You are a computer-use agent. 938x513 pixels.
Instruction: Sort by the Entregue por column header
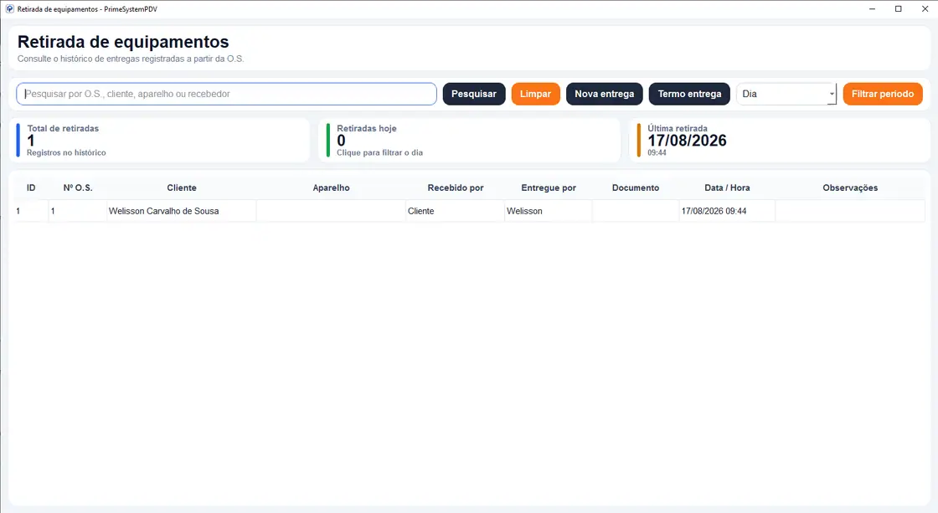tap(549, 187)
